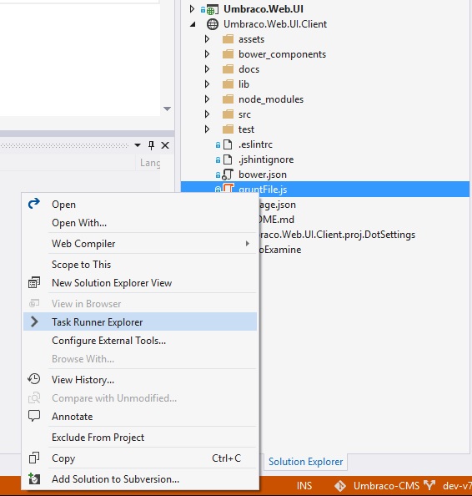Click the git branch dev-v7 indicator
472x496 pixels.
pyautogui.click(x=457, y=485)
